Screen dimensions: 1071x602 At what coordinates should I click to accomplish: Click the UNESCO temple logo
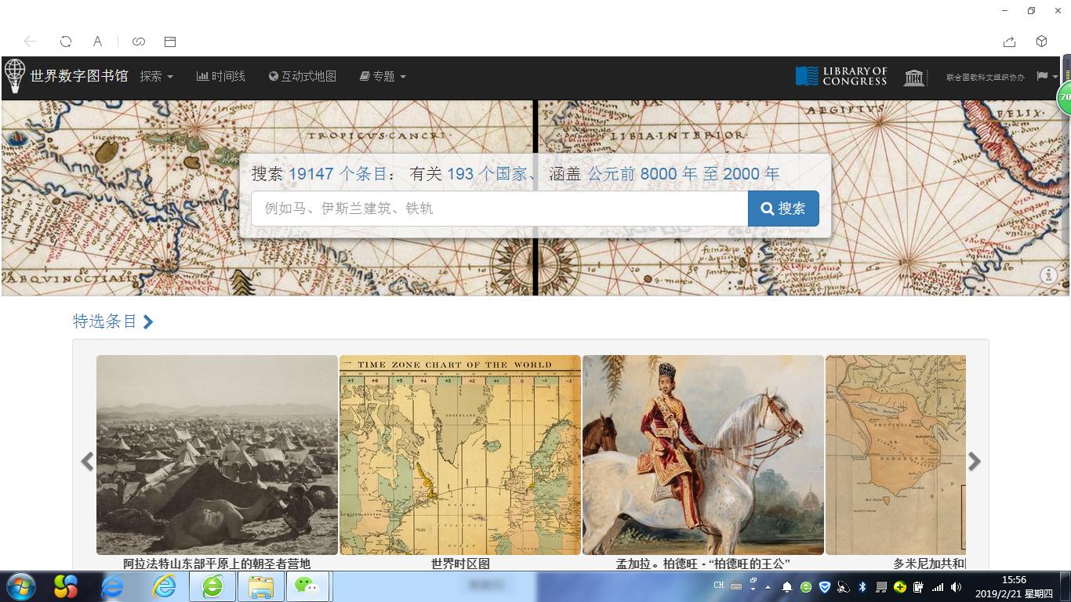[x=914, y=77]
